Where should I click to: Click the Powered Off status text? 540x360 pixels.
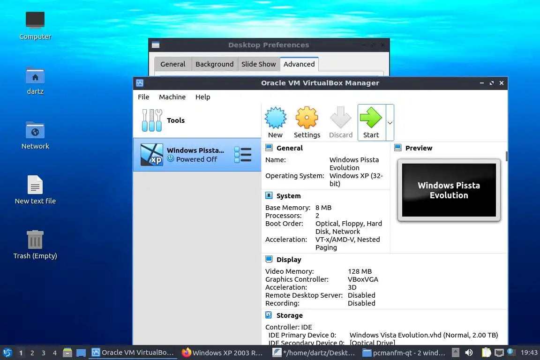(196, 159)
